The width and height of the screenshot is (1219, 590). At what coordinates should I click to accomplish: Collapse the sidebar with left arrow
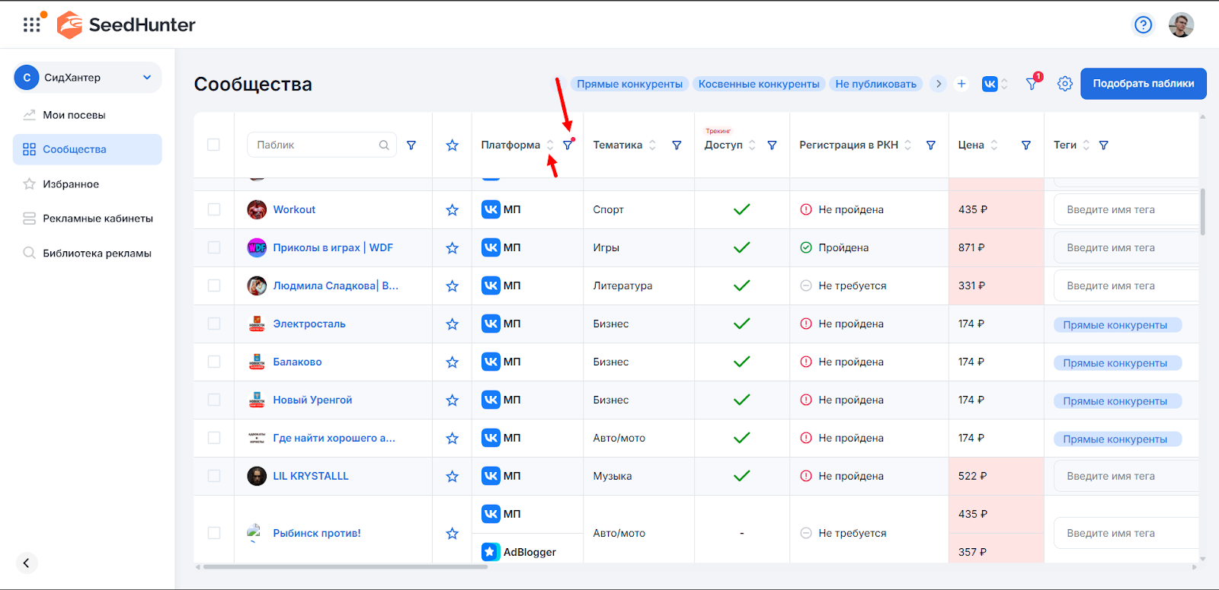click(x=26, y=563)
